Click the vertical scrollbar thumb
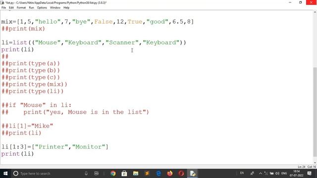317x178 pixels. click(315, 112)
